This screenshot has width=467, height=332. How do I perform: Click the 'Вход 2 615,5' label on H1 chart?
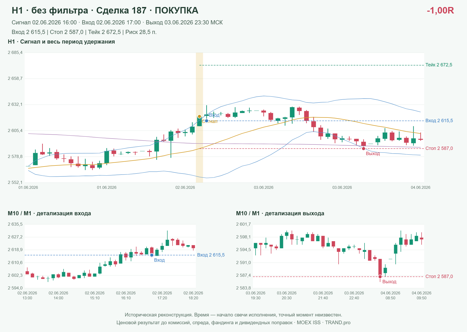(x=439, y=121)
